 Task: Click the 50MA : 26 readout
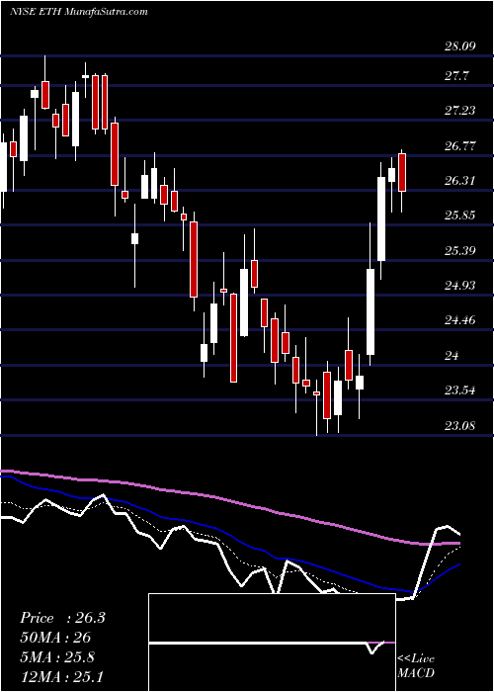click(x=55, y=638)
